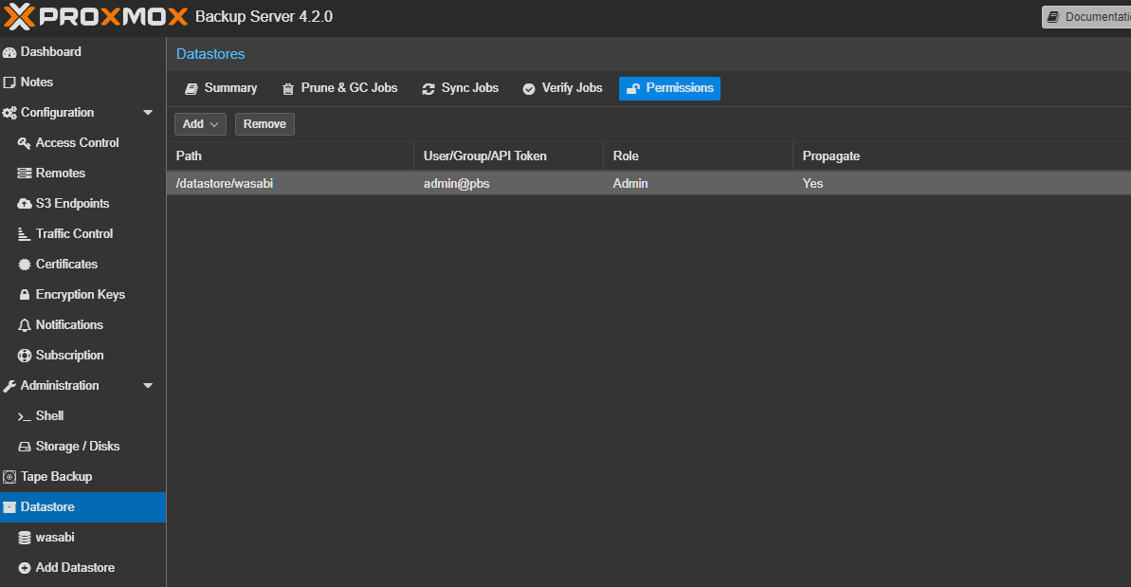
Task: Switch to the Verify Jobs tab
Action: [562, 88]
